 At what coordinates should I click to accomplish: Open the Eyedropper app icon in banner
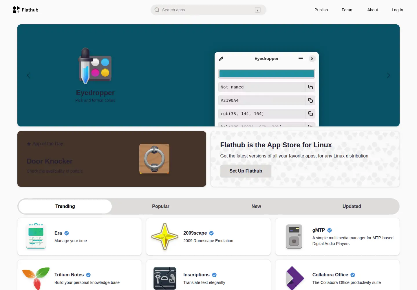tap(95, 66)
